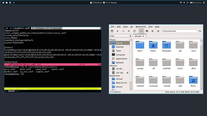Select the .android folder icon
Screen dimensions: 207x116
point(140,80)
